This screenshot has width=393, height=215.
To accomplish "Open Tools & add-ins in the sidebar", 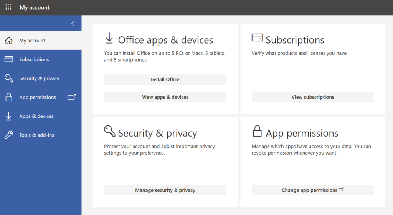I will [41, 135].
